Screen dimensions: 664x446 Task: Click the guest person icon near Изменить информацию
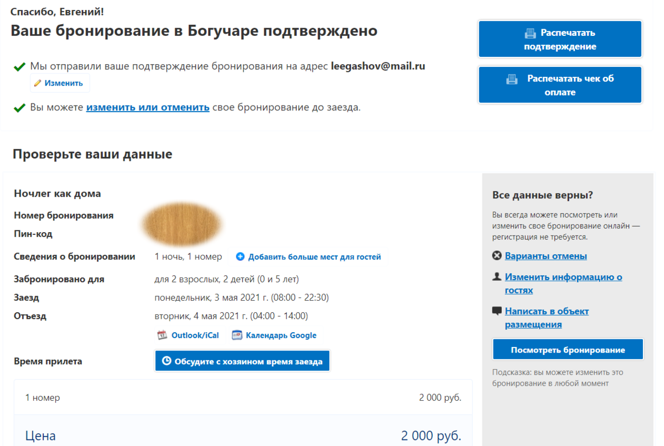point(497,277)
